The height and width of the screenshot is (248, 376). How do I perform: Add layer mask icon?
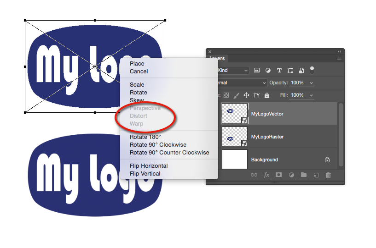pyautogui.click(x=278, y=175)
